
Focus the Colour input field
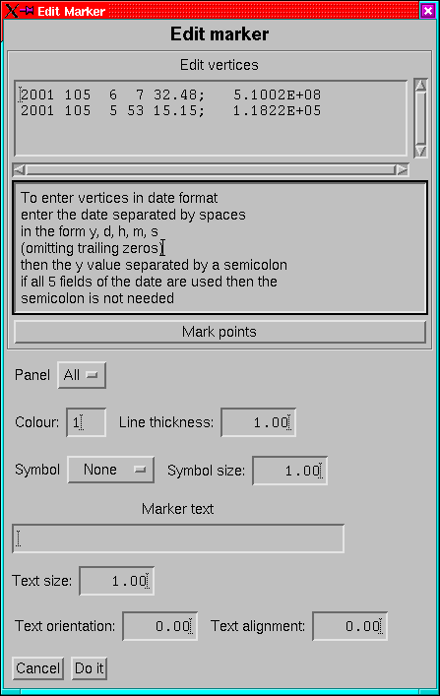pos(87,422)
